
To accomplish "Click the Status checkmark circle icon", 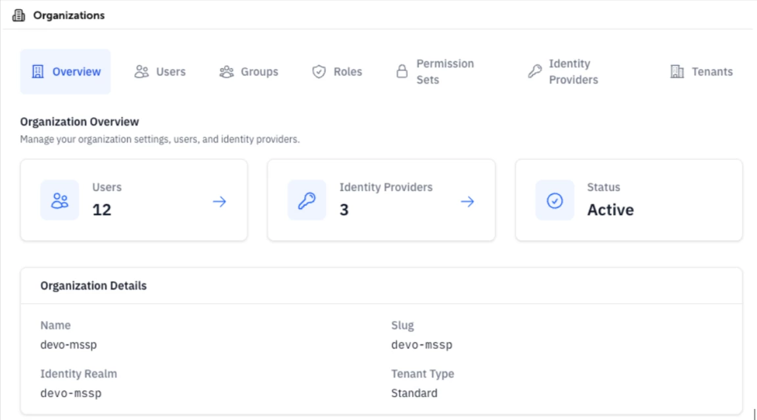I will (x=555, y=200).
